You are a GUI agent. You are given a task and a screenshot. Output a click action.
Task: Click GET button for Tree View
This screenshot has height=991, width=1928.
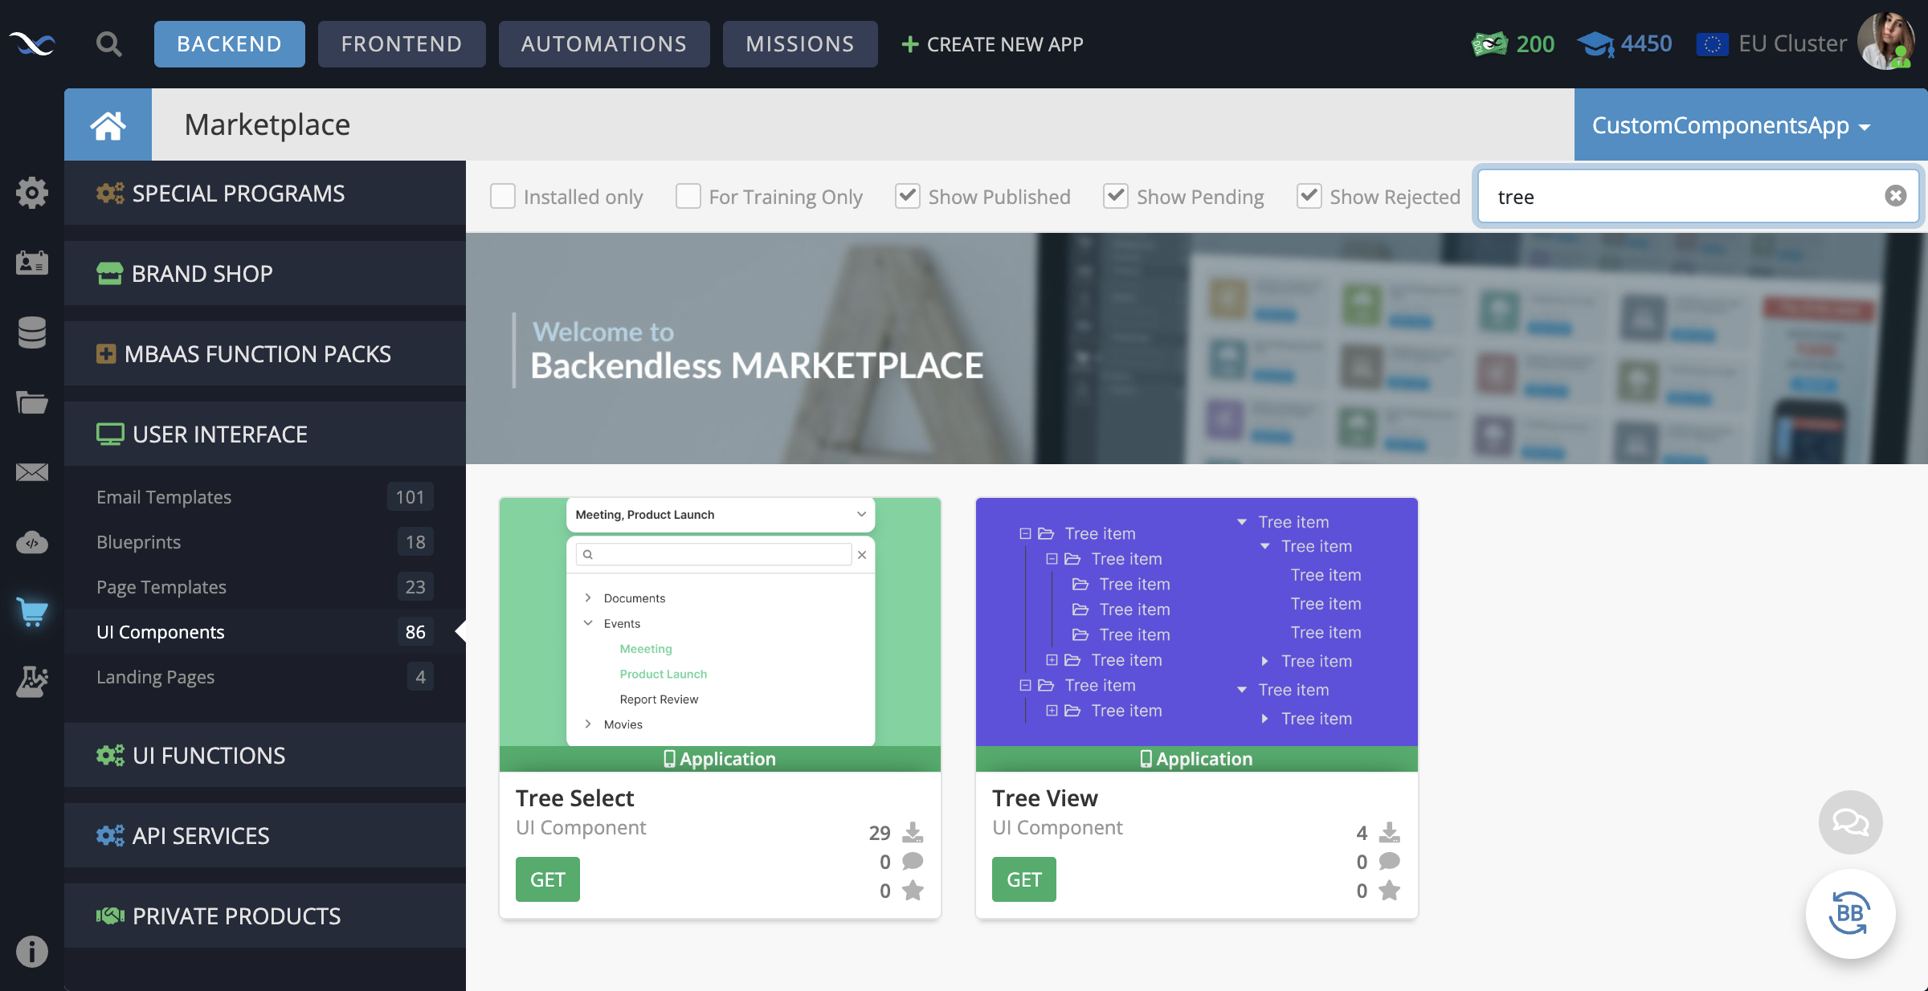coord(1024,879)
